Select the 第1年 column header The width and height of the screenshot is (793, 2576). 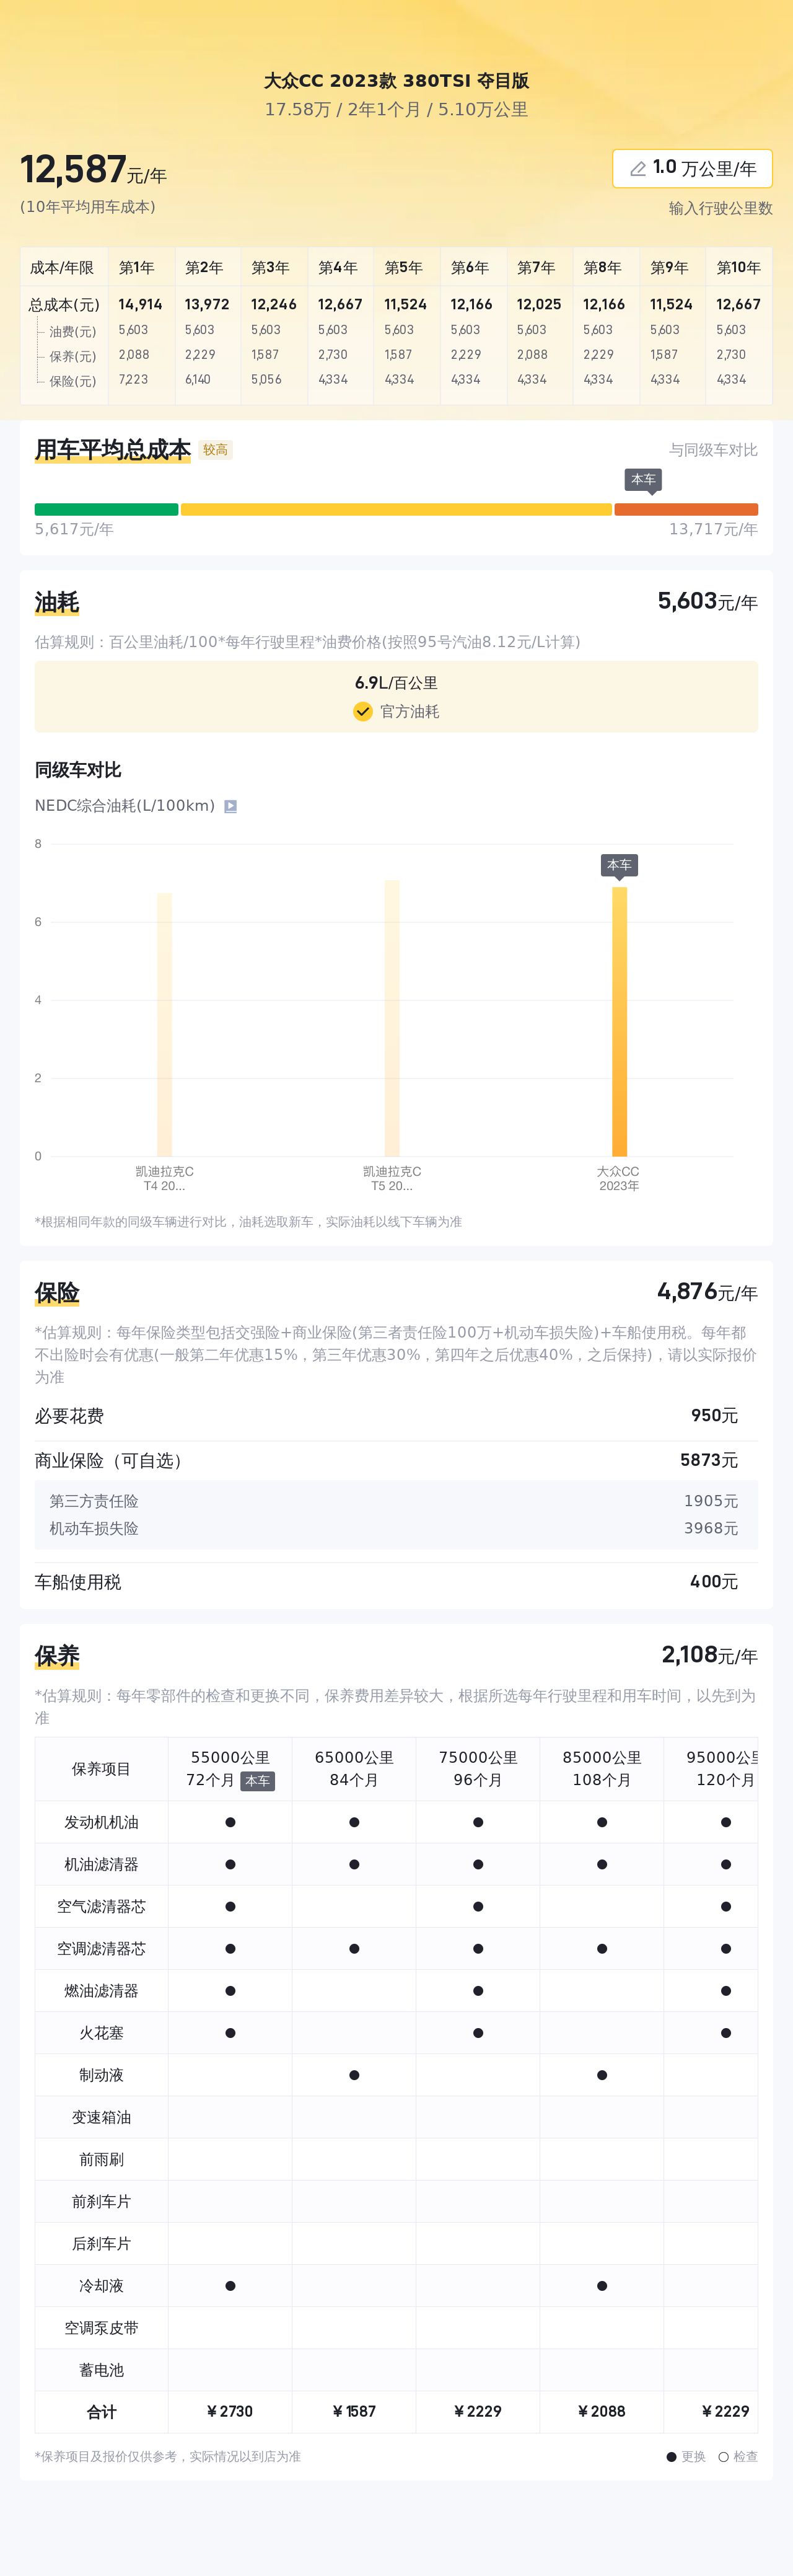137,268
